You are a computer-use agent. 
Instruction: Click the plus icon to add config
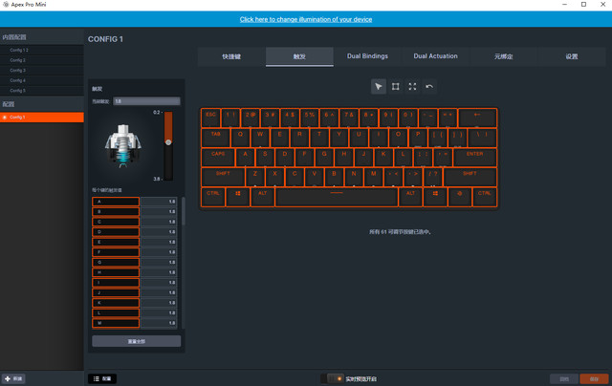click(x=8, y=378)
